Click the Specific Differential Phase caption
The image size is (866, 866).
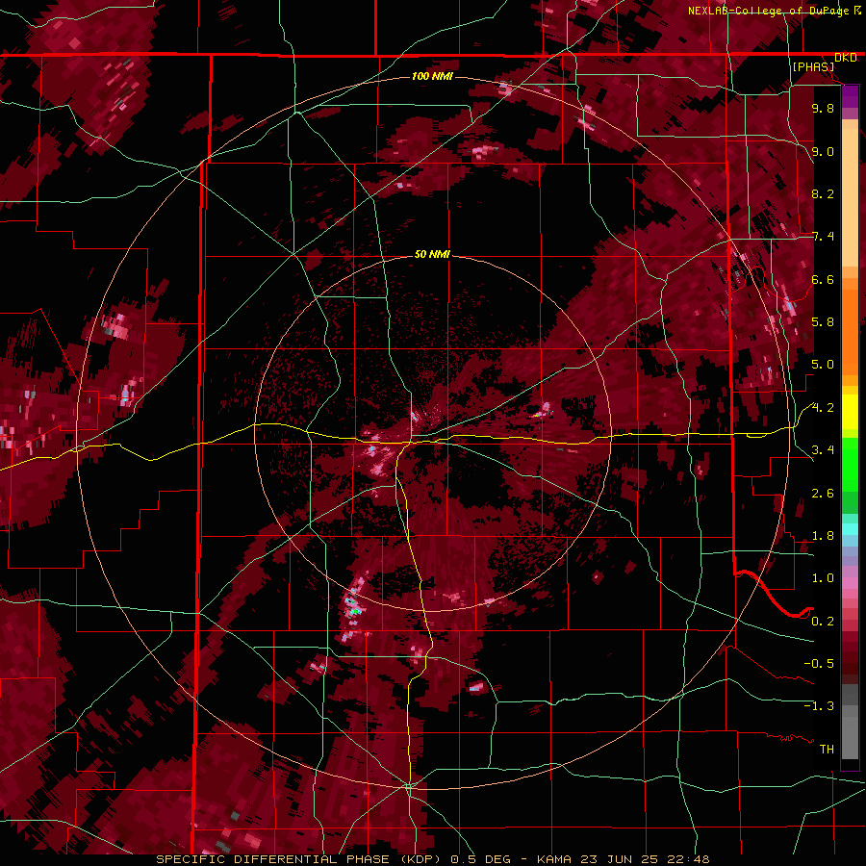point(432,859)
